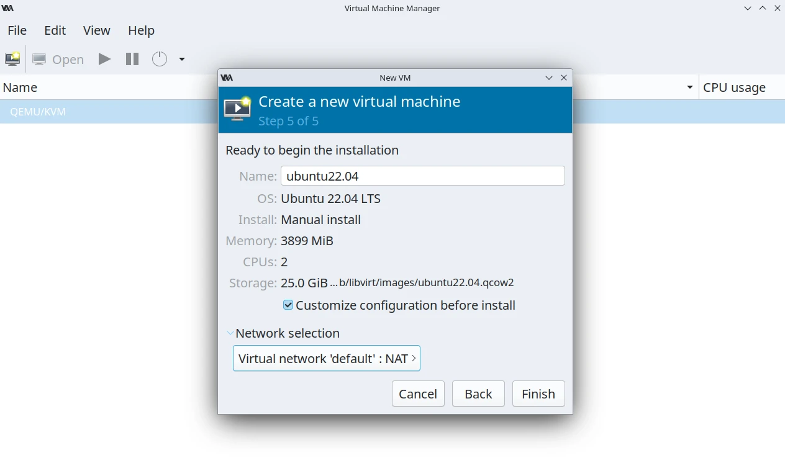Click the 'Ubuntu 22.04 LTS' OS value
Viewport: 785px width, 463px height.
coord(331,199)
